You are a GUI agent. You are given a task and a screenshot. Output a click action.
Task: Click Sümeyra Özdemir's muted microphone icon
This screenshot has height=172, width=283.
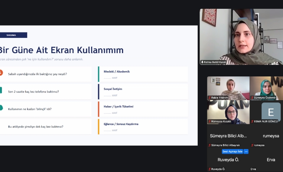[x=252, y=97]
